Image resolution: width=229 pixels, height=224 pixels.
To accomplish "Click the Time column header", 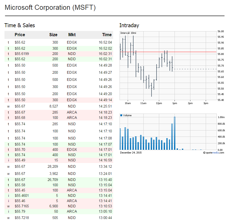I will pos(107,35).
